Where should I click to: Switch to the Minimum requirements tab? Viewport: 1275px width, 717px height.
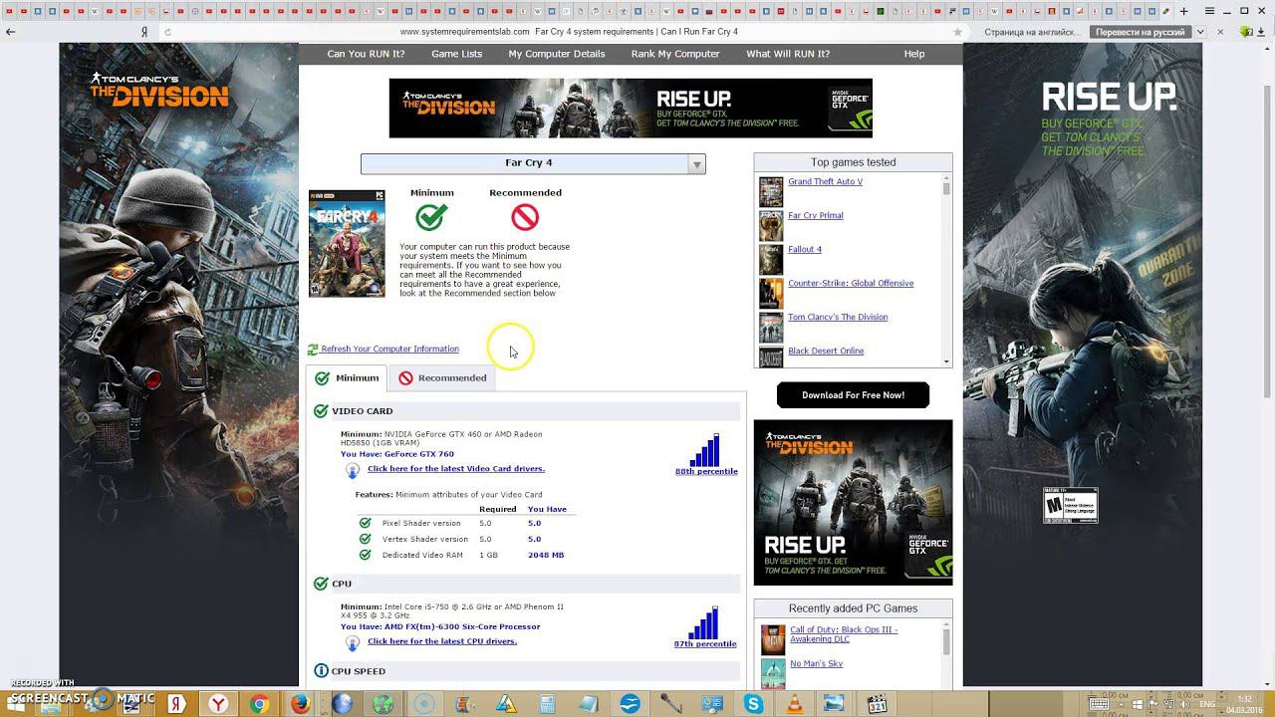coord(347,378)
